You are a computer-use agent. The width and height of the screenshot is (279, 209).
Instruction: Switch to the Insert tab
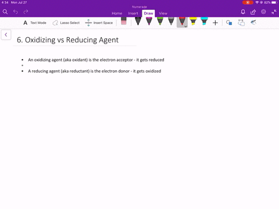coord(133,13)
